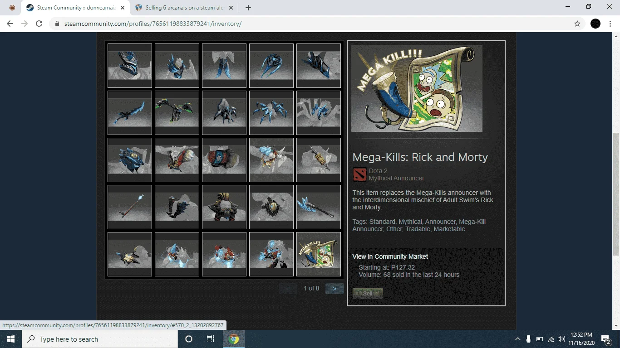The height and width of the screenshot is (348, 620).
Task: Click the Chrome icon on the taskbar
Action: coord(234,339)
